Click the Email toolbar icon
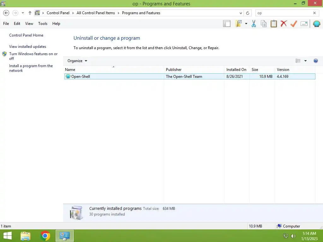 coord(304,24)
